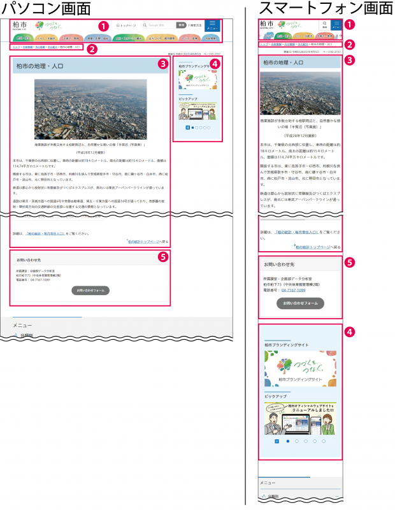Screen dimensions: 395x510
Task: Select the second carousel dot on PC sidebar
Action: coord(197,128)
